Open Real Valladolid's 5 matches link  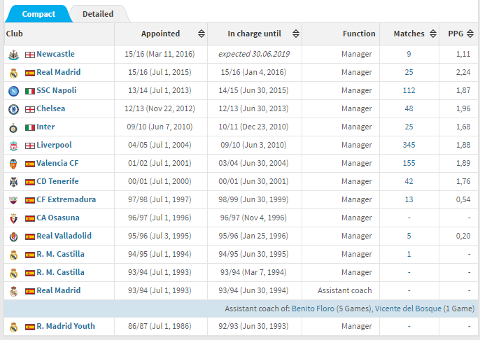(409, 236)
